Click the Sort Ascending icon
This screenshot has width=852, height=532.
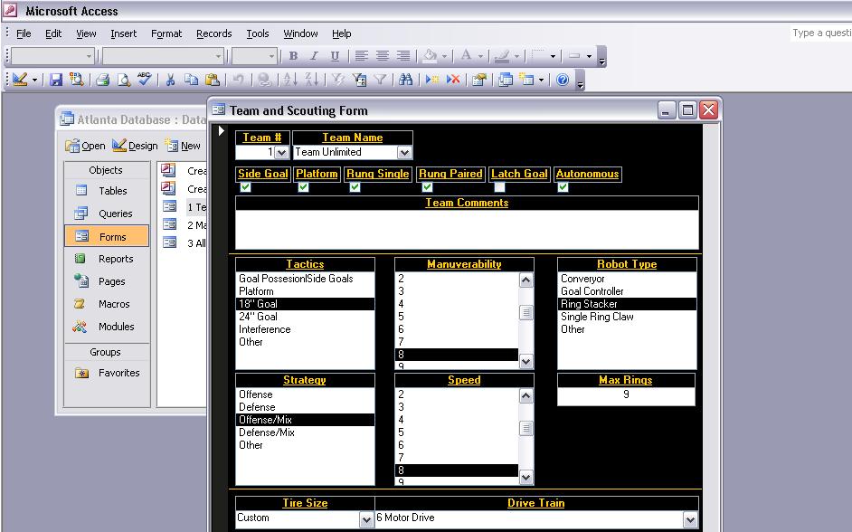point(290,80)
